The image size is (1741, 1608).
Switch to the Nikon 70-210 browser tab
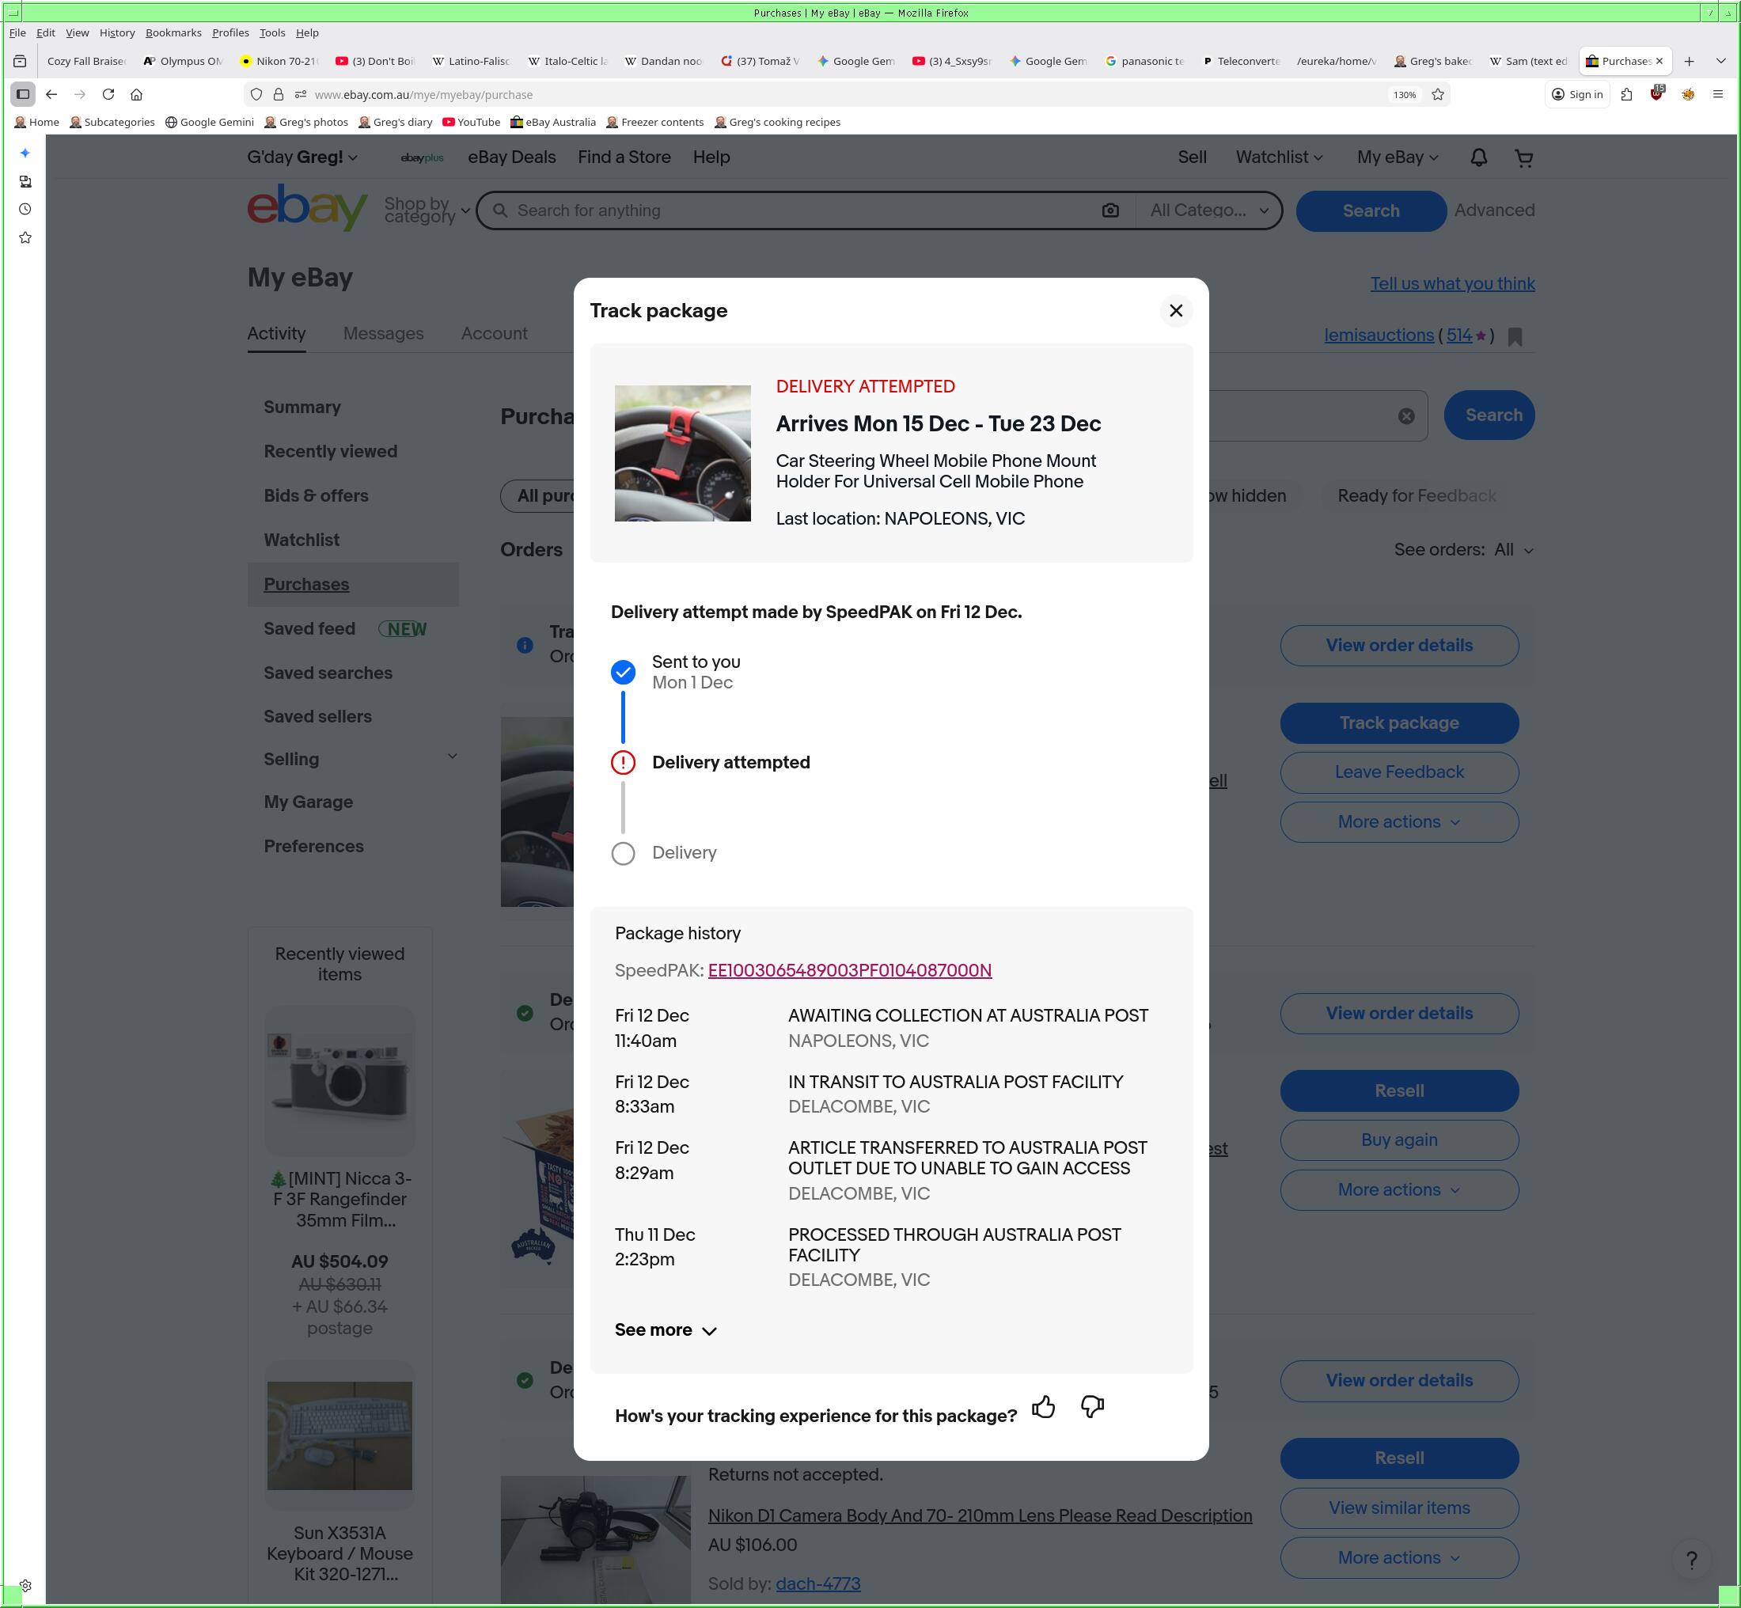279,61
